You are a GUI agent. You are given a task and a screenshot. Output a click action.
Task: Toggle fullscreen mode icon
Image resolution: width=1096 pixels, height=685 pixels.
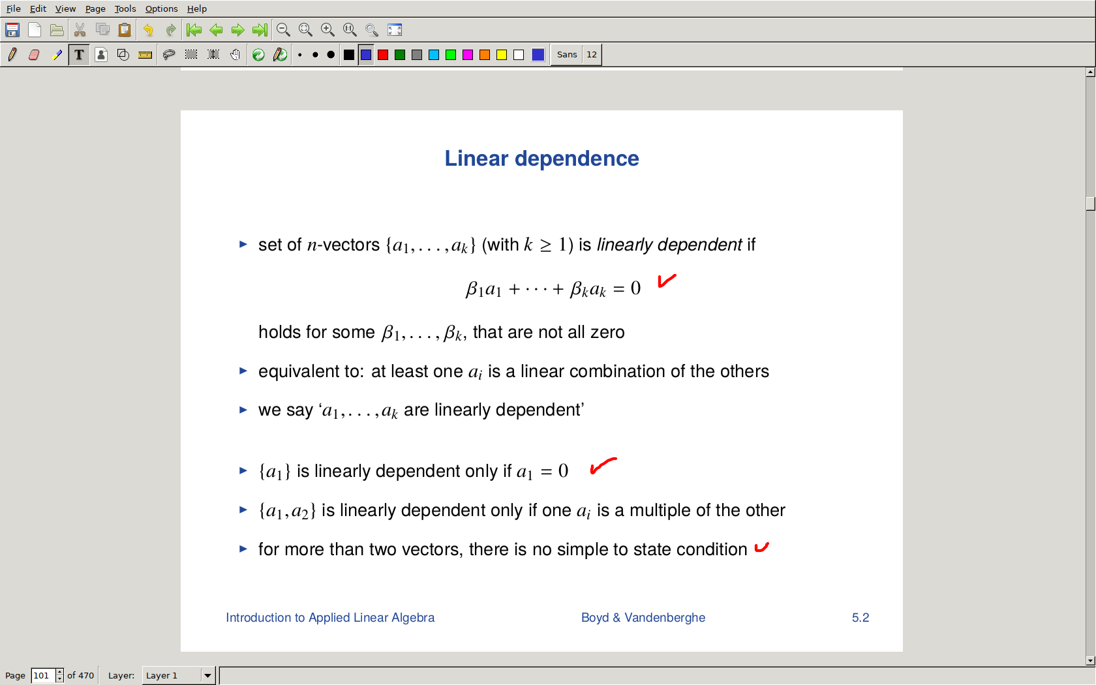(x=395, y=30)
